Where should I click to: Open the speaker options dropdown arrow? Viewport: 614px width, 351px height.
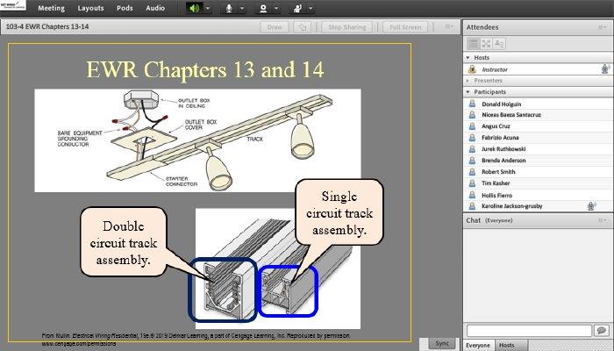pos(208,8)
